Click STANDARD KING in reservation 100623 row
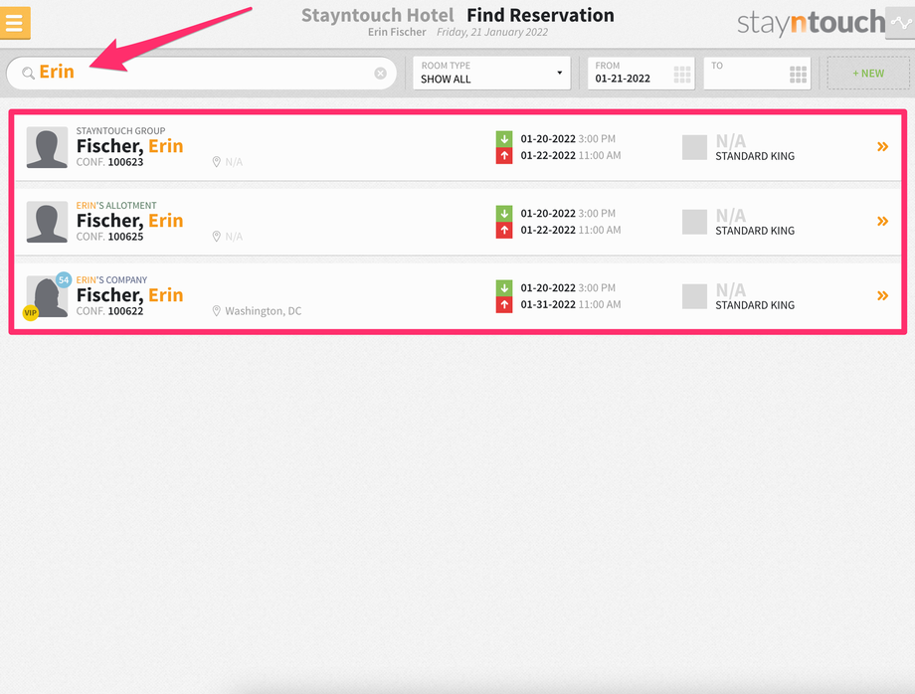The width and height of the screenshot is (915, 694). coord(755,156)
